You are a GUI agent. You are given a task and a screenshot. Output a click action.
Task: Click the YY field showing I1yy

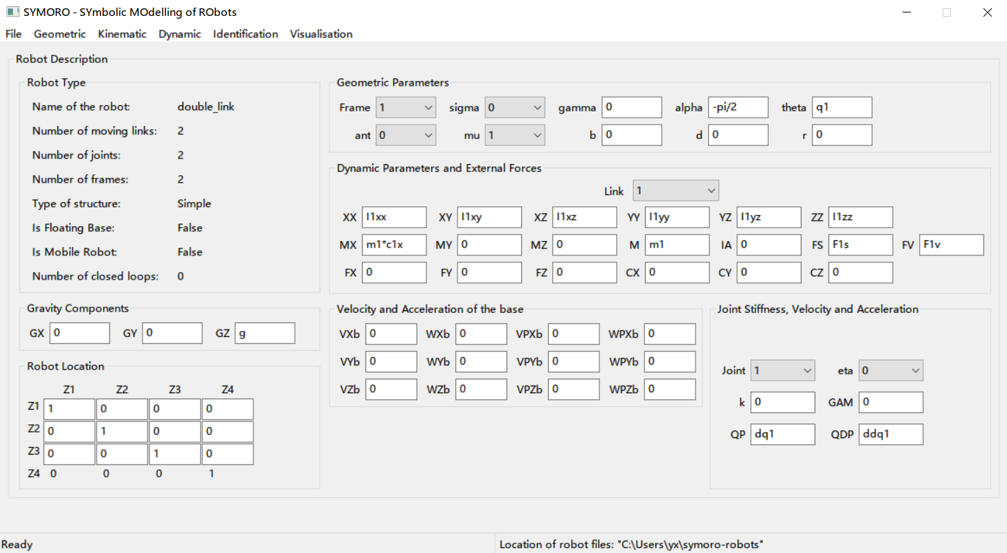677,217
